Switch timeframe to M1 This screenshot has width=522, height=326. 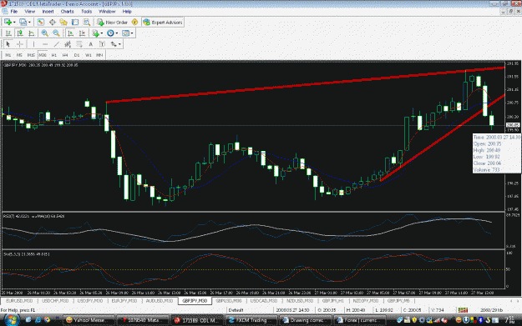8,55
